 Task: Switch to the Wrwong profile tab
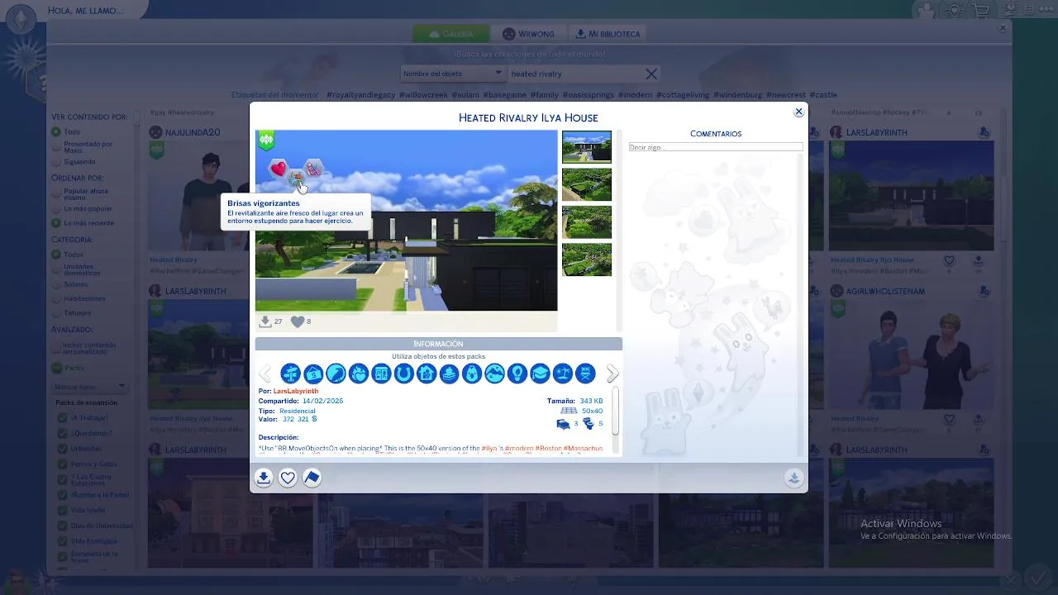pos(528,34)
